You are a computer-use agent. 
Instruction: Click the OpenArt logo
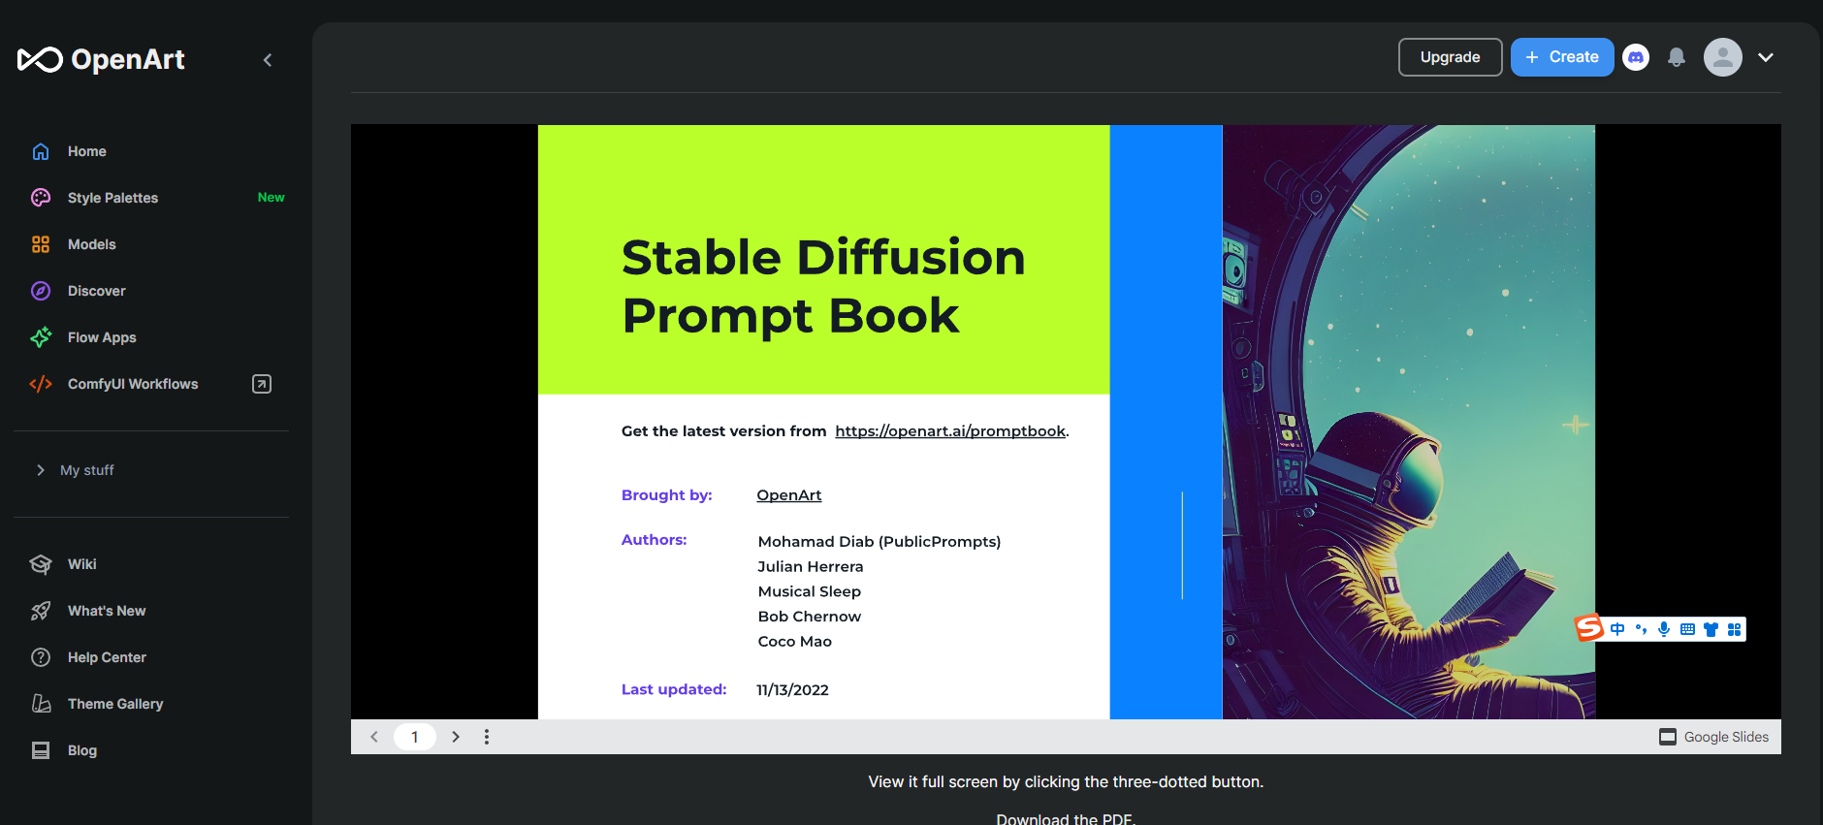101,59
